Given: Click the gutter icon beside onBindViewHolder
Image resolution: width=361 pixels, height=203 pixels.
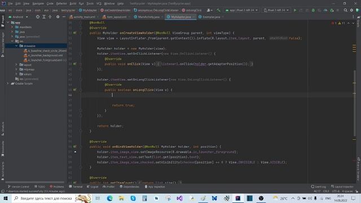Looking at the screenshot, I should click(75, 147).
